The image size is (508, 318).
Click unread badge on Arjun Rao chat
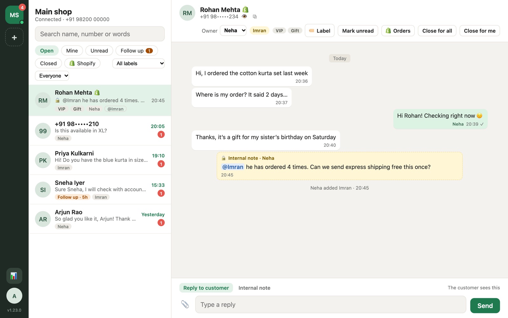tap(161, 223)
